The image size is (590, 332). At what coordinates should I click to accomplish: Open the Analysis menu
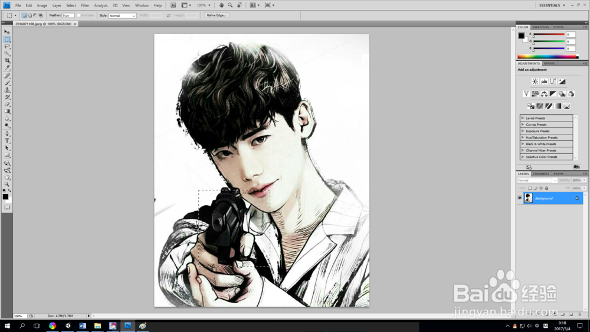[100, 5]
